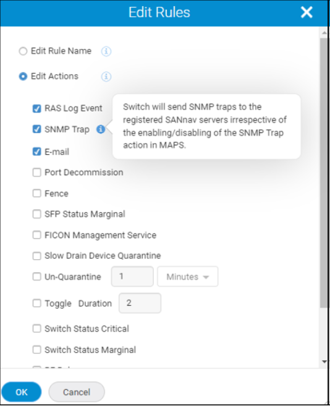Click the Cancel button
The image size is (330, 406).
point(77,392)
